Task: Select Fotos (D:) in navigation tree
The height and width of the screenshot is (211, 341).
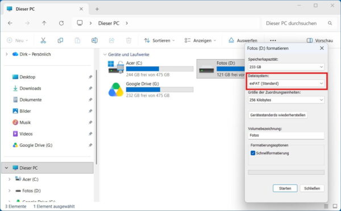Action: tap(31, 191)
